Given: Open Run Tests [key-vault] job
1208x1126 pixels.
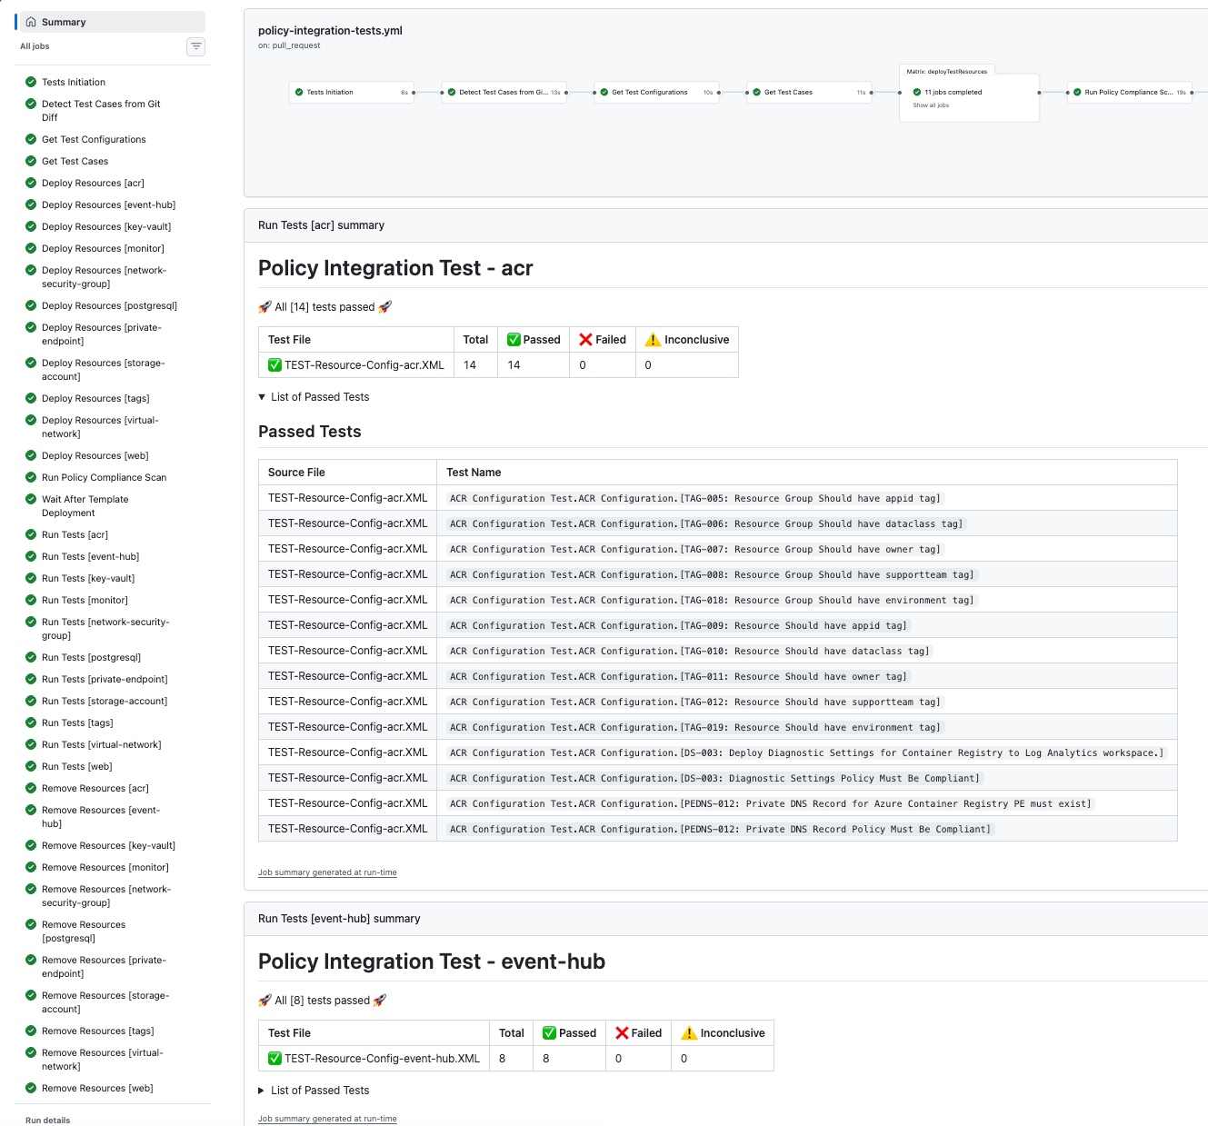Looking at the screenshot, I should pos(88,578).
